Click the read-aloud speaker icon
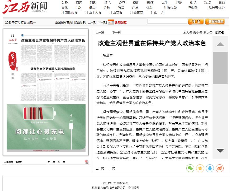 pyautogui.click(x=223, y=32)
